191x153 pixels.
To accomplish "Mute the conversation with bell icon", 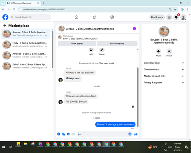I will click(159, 51).
